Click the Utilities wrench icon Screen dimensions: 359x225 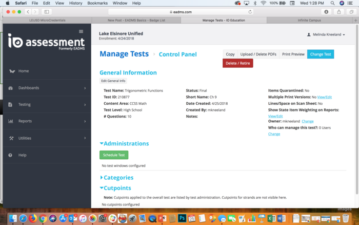point(11,138)
